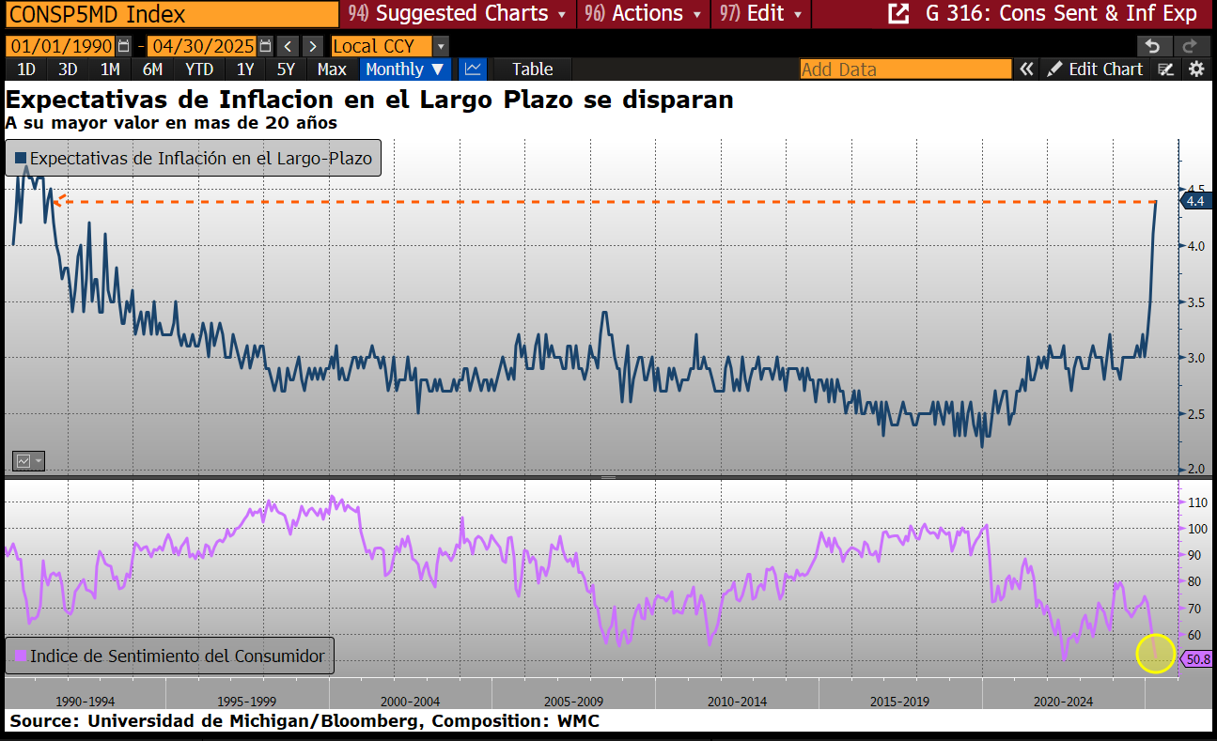The height and width of the screenshot is (741, 1217).
Task: Click the double-chevron collapse icon beside Add Data
Action: point(1027,69)
